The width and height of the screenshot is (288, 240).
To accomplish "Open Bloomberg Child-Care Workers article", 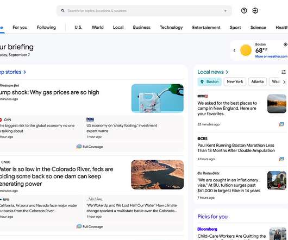I will click(231, 237).
